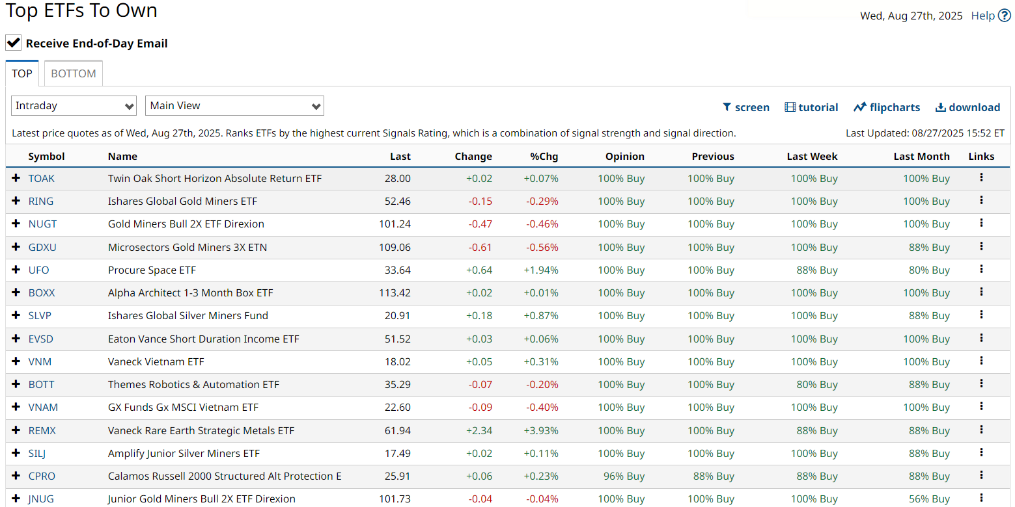Sort by the Opinion column header
The height and width of the screenshot is (507, 1015).
pos(625,156)
